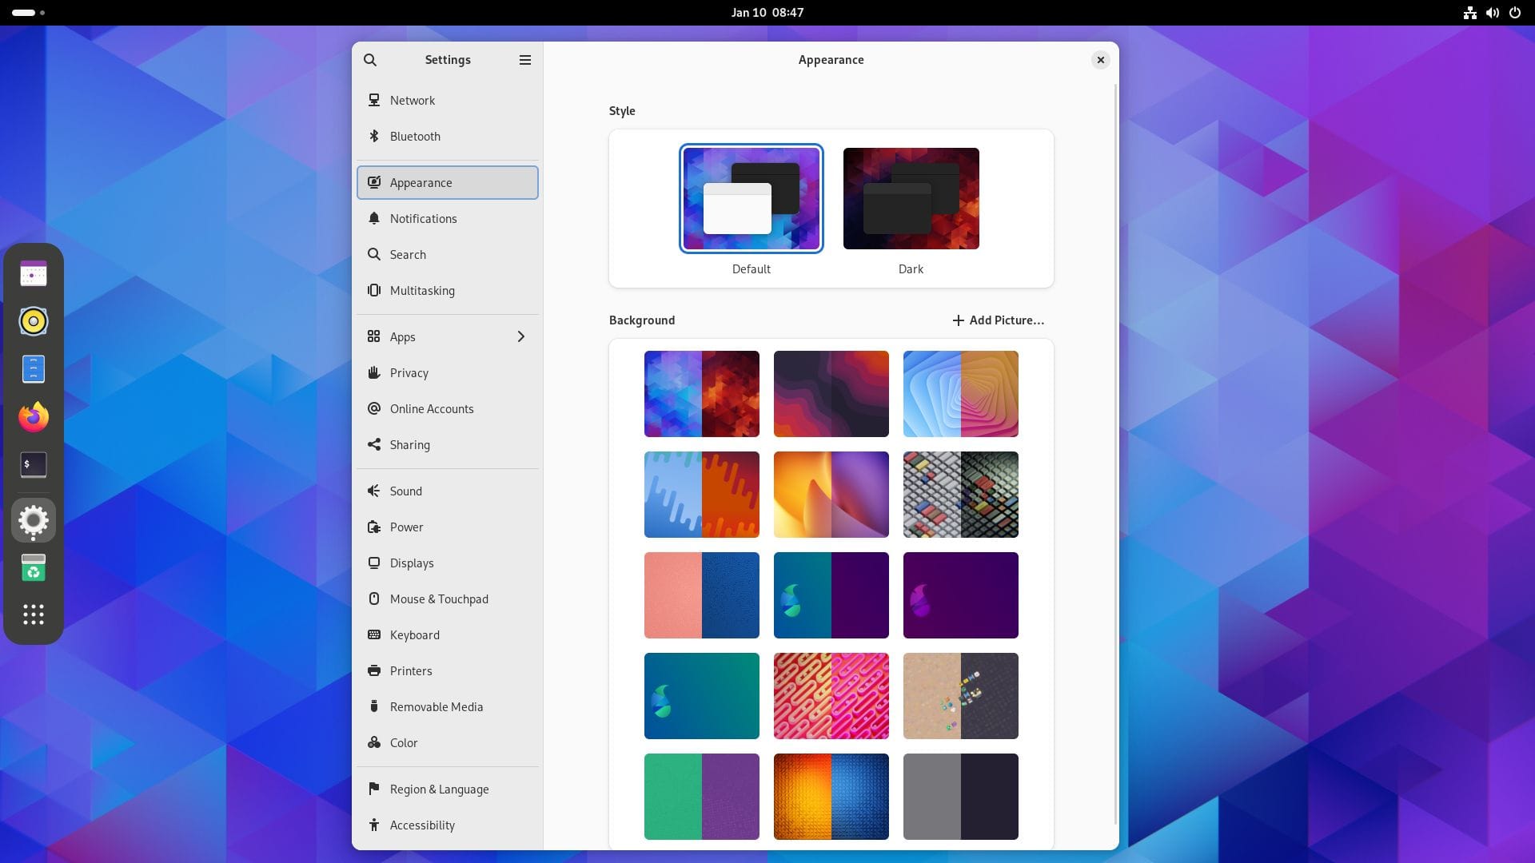This screenshot has width=1535, height=863.
Task: Select the Default style option
Action: 750,198
